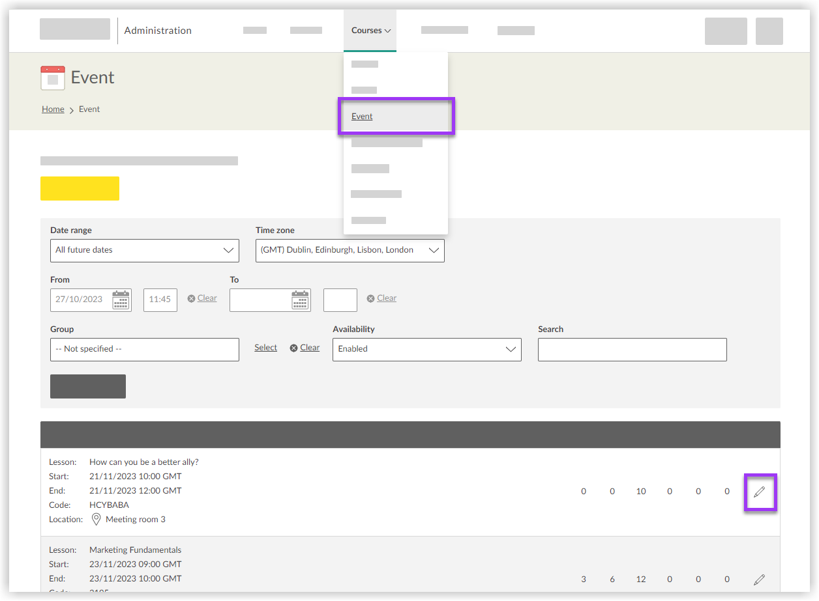Image resolution: width=819 pixels, height=601 pixels.
Task: Expand the Date range dropdown
Action: 144,251
